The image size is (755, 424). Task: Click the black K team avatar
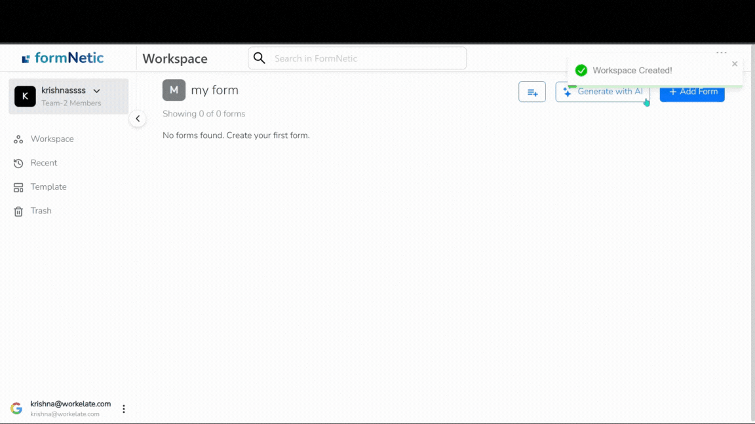coord(25,96)
